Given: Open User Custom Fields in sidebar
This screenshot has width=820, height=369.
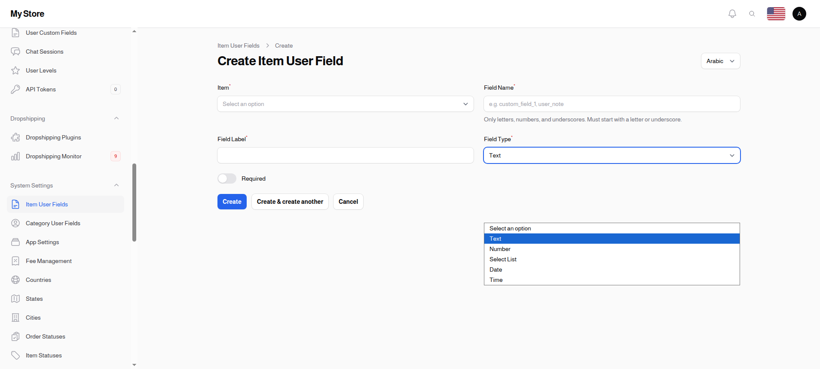Looking at the screenshot, I should point(65,33).
